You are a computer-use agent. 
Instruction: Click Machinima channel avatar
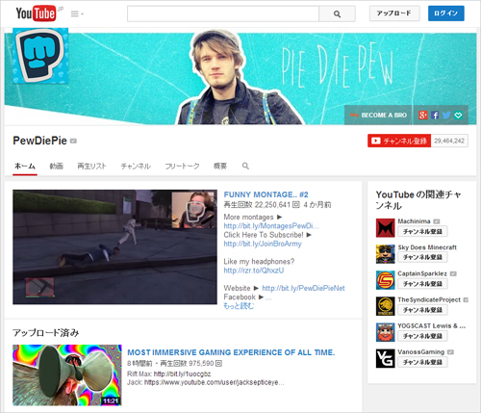(385, 228)
